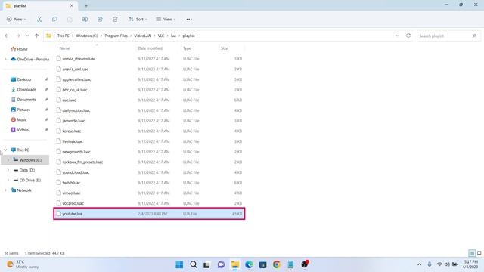Expand the address bar history dropdown

pos(397,36)
